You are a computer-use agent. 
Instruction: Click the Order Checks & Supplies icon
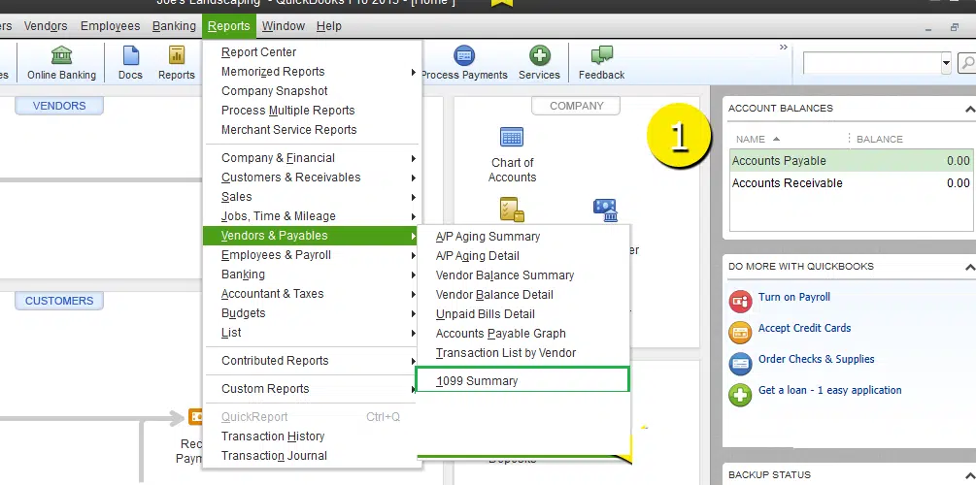740,364
